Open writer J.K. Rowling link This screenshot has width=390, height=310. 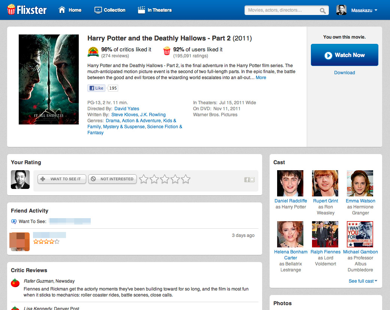[x=153, y=115]
